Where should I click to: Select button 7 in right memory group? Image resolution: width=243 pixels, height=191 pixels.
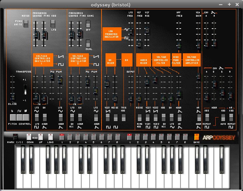(177, 137)
